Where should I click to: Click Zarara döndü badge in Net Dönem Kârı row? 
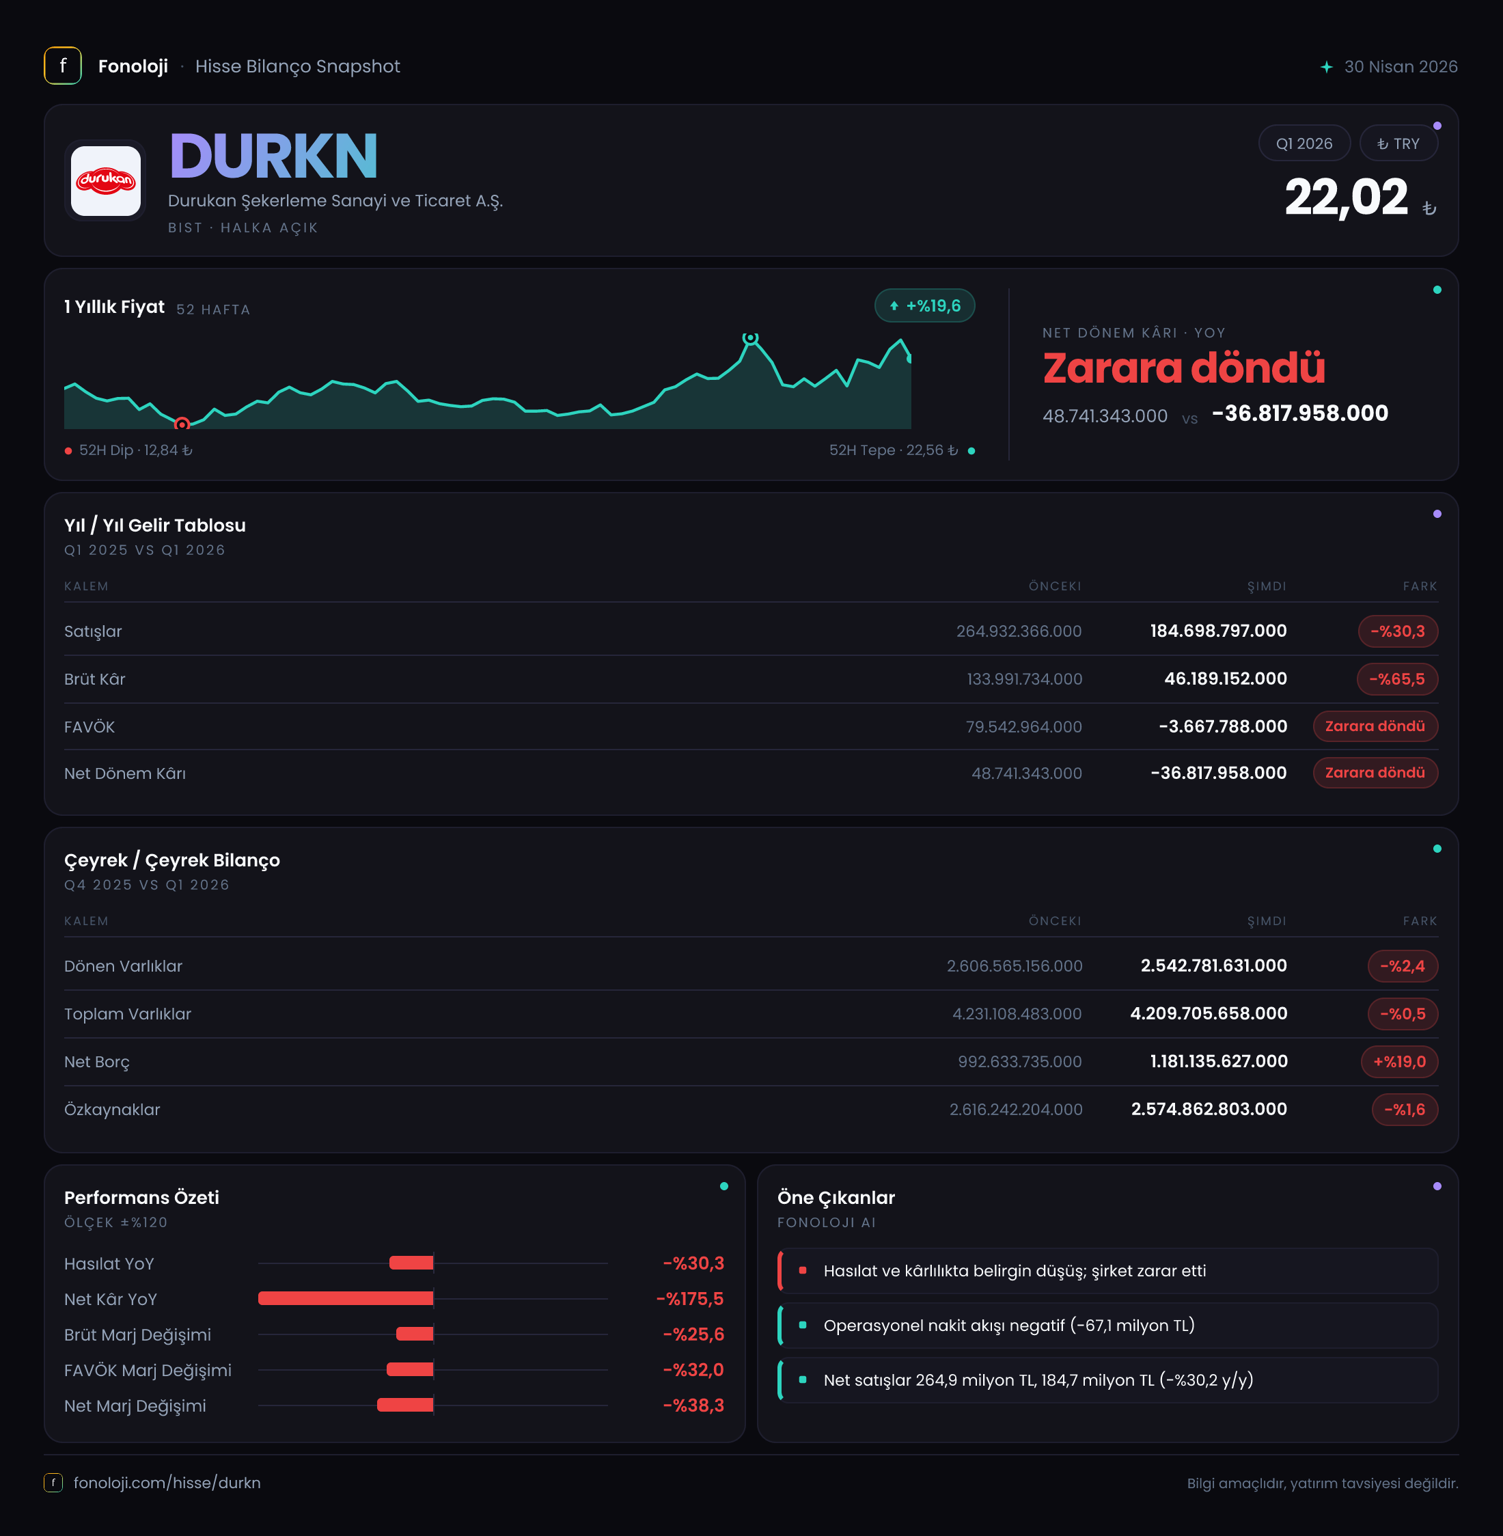pos(1375,773)
